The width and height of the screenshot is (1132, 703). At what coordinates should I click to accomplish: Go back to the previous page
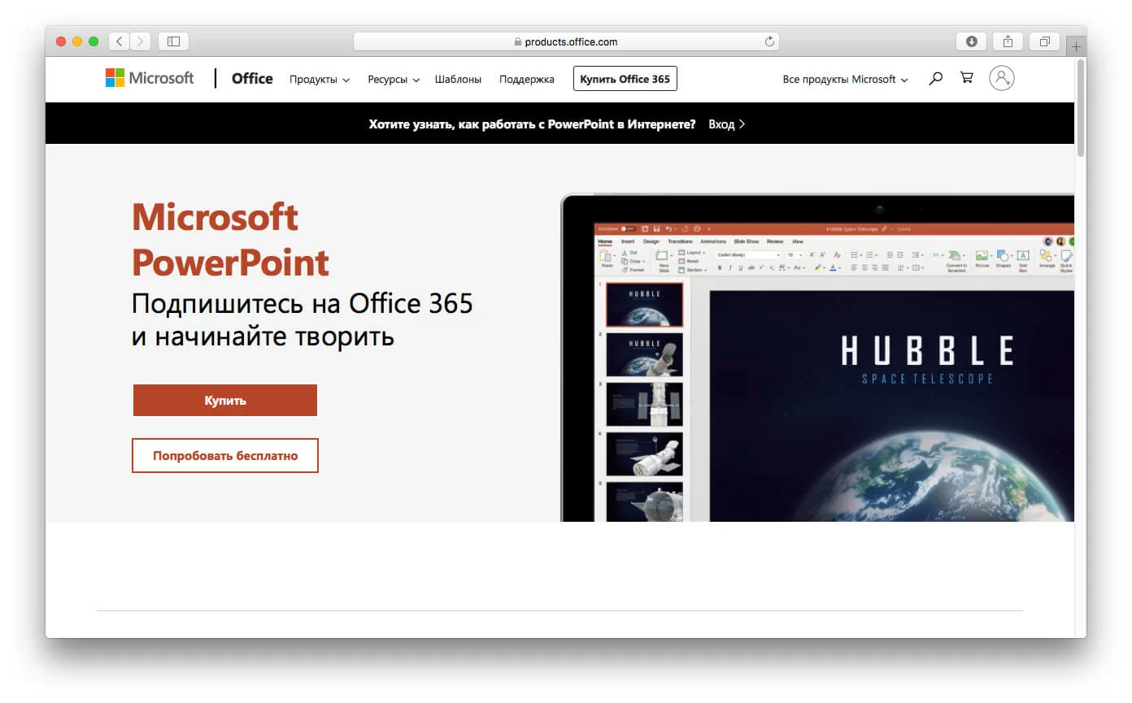[119, 41]
